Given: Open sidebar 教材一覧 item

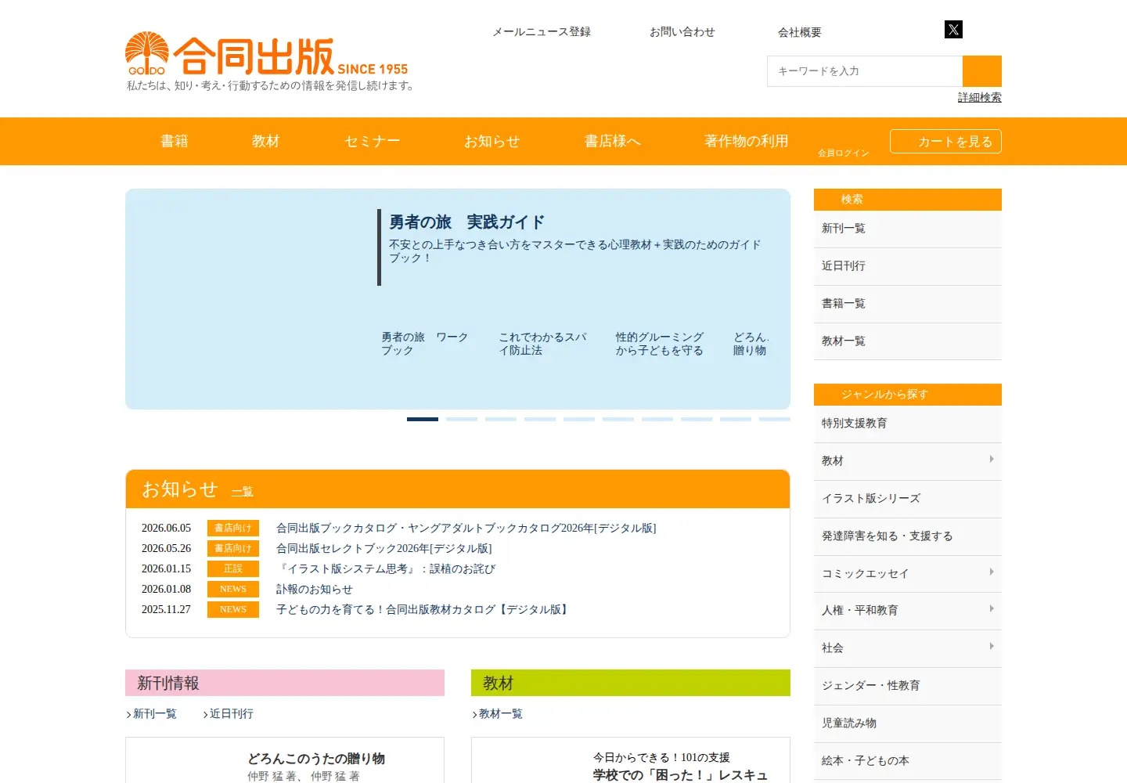Looking at the screenshot, I should click(x=908, y=341).
